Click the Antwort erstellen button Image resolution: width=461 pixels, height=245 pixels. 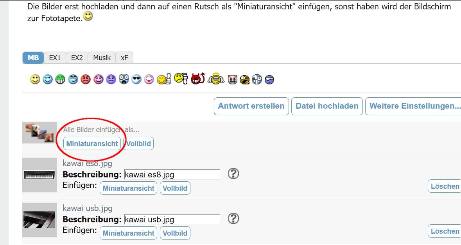pos(251,106)
